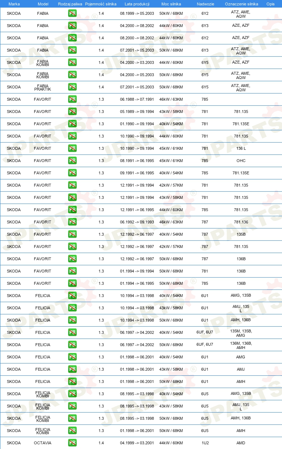Click the 05.1989 -> 09.1994 production years
This screenshot has height=449, width=282.
(x=137, y=112)
